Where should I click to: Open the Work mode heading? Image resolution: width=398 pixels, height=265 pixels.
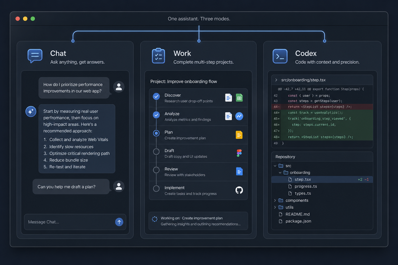[x=182, y=53]
